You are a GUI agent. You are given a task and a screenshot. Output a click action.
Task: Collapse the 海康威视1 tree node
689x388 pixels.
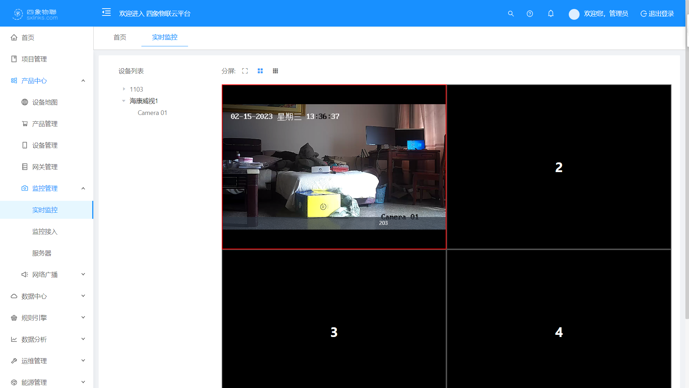pos(124,101)
